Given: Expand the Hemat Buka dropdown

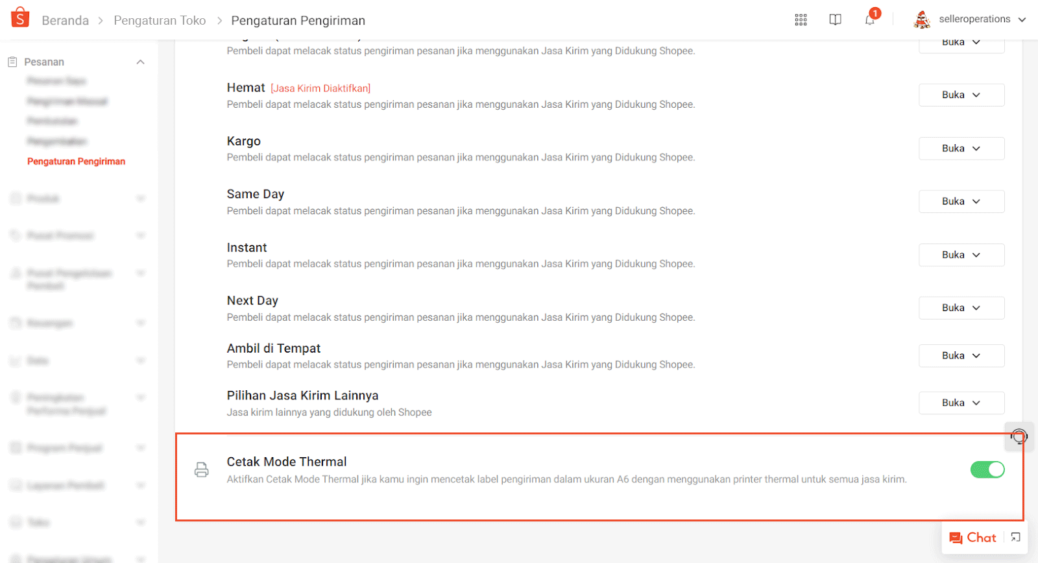Looking at the screenshot, I should coord(961,95).
